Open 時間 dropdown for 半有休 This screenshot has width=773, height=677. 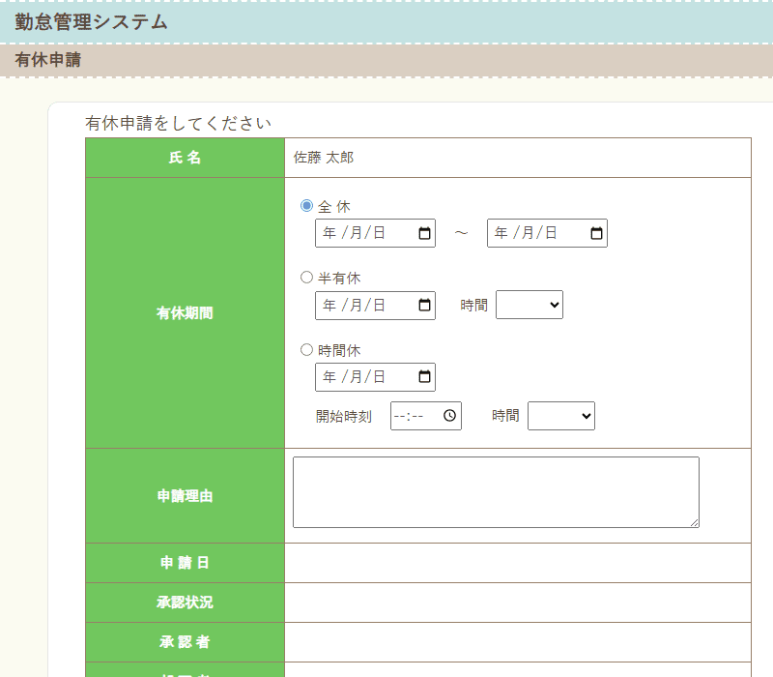coord(529,305)
